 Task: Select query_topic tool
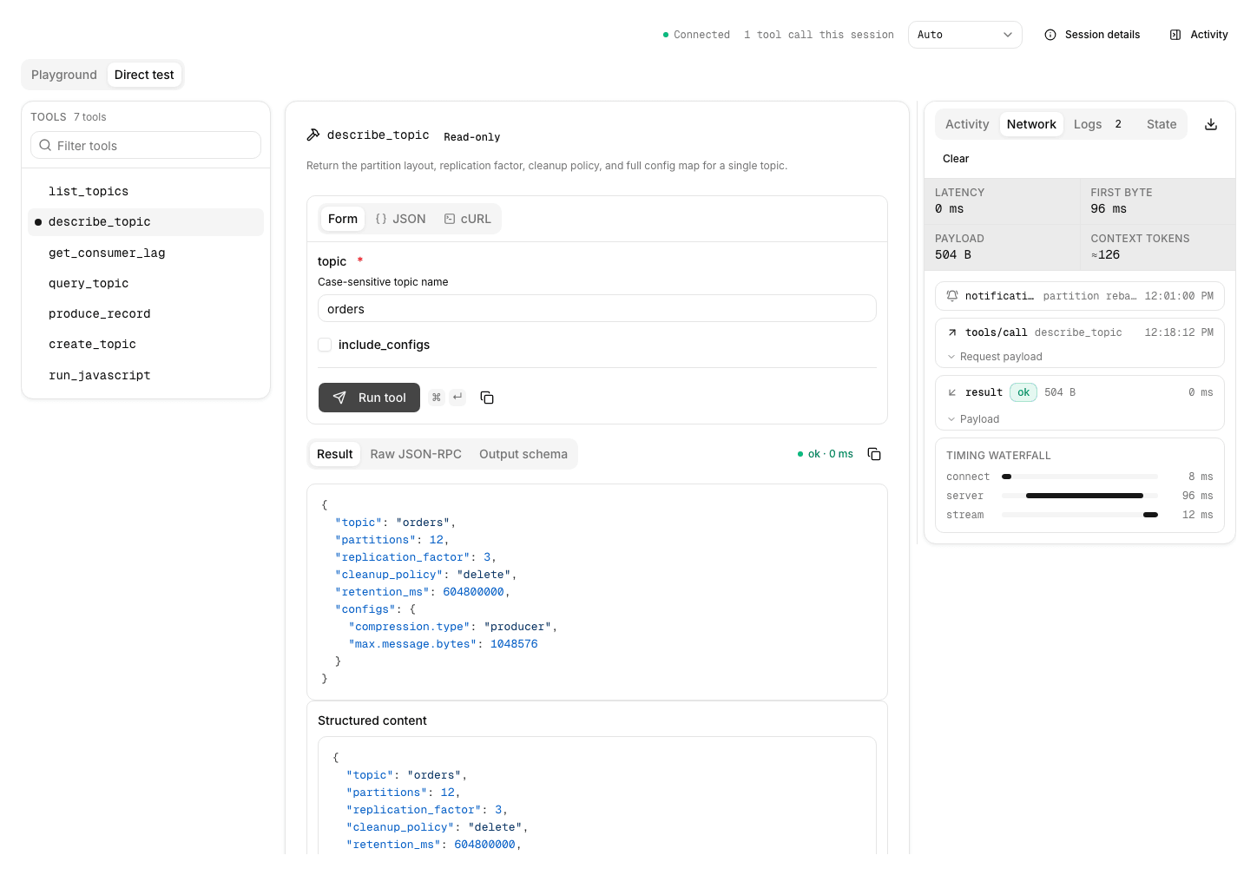tap(146, 283)
